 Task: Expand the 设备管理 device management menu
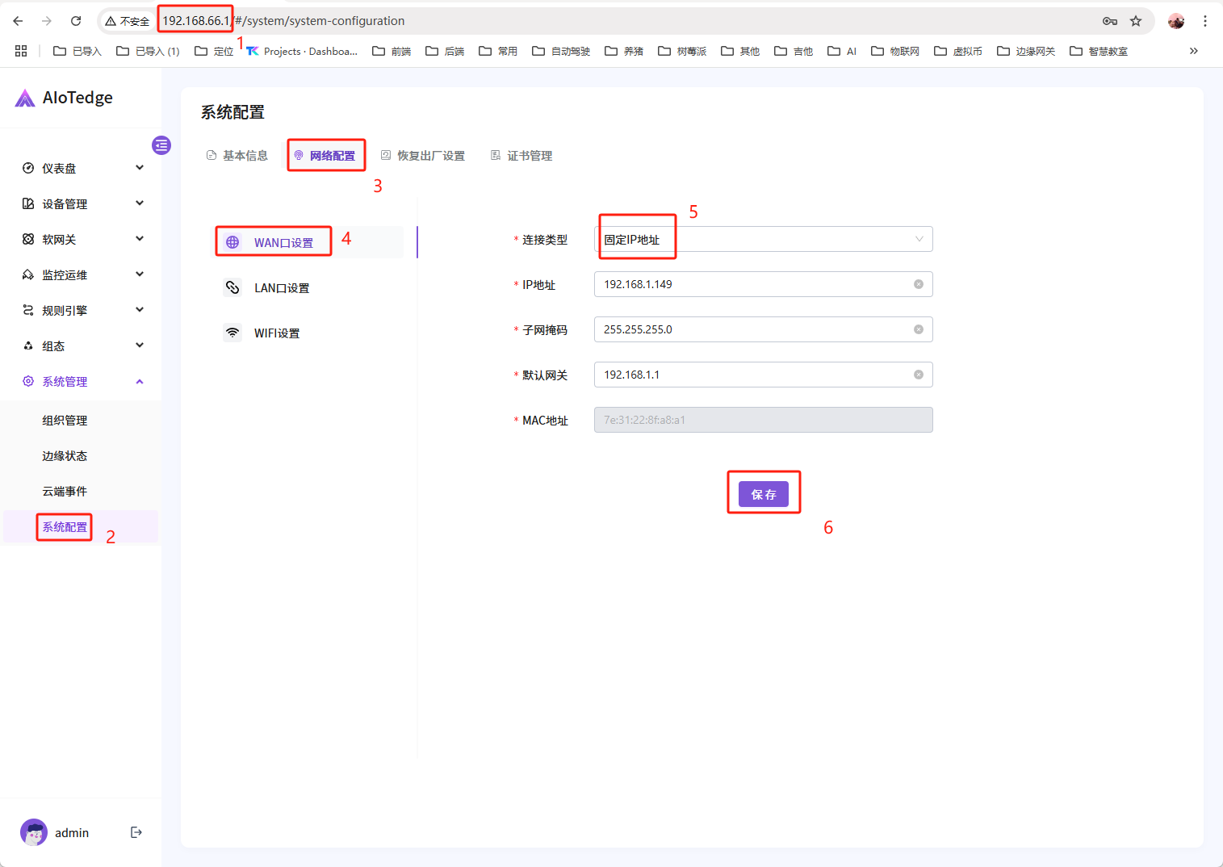(81, 204)
